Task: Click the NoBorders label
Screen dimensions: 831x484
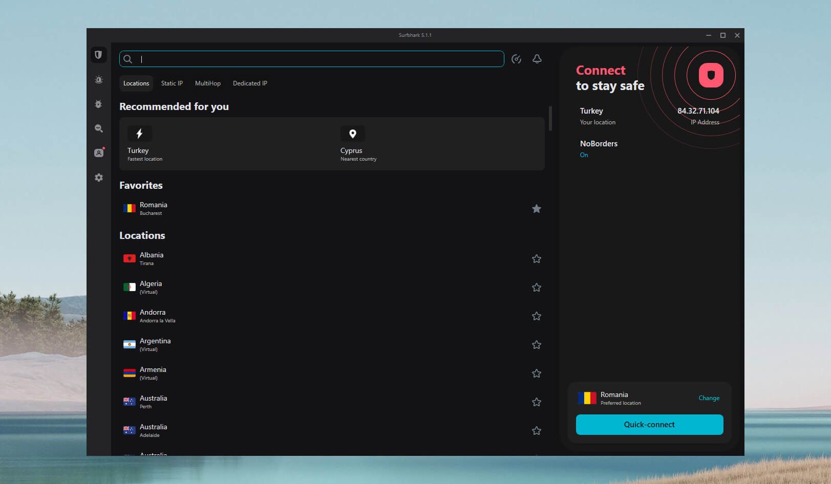Action: point(599,144)
